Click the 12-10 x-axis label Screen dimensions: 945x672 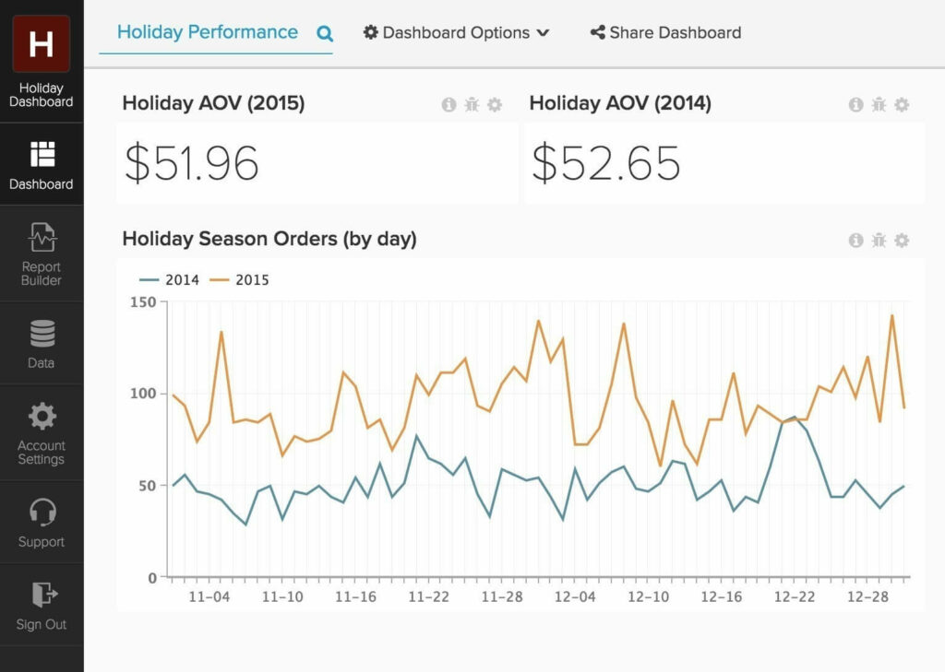[649, 596]
